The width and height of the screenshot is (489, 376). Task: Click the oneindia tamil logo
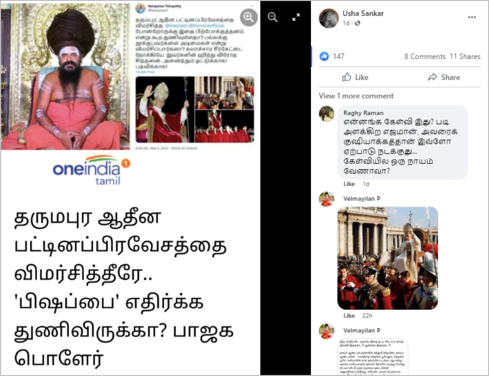91,170
